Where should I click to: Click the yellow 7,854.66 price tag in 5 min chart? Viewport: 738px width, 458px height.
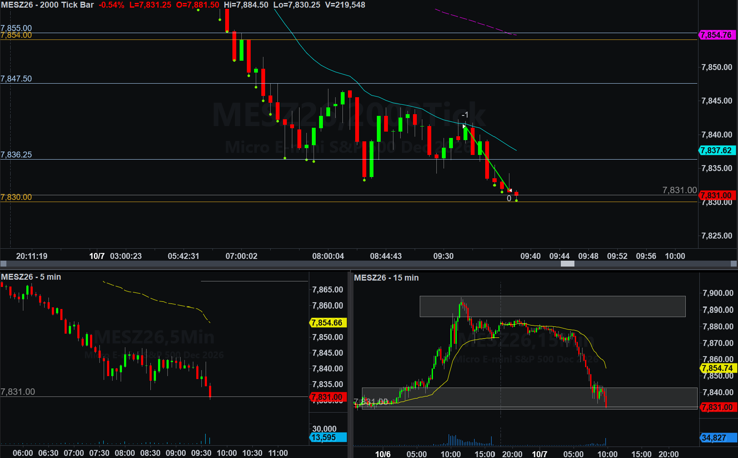(328, 323)
